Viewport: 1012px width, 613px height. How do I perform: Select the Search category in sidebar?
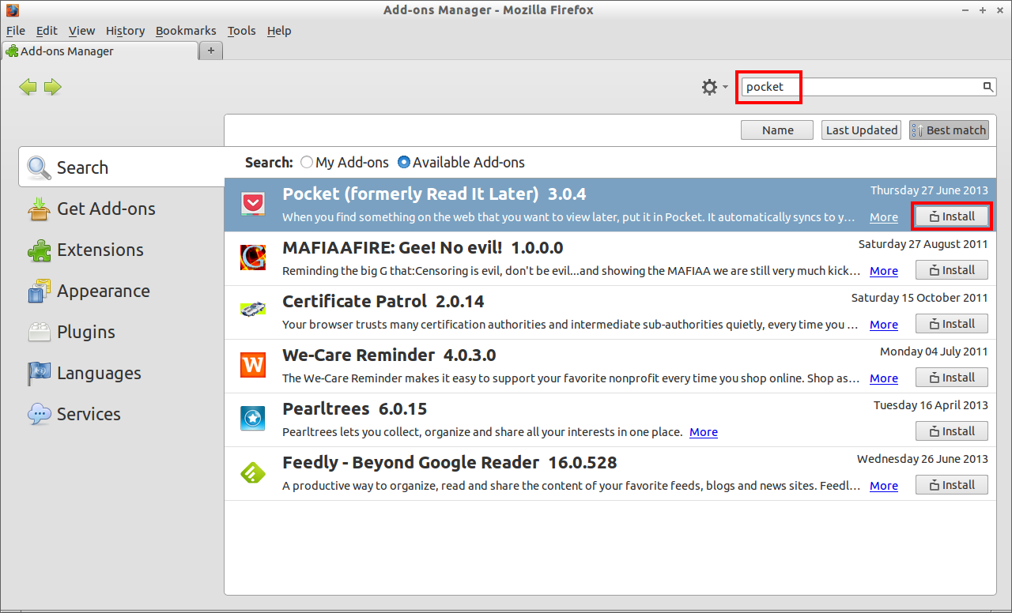tap(122, 167)
